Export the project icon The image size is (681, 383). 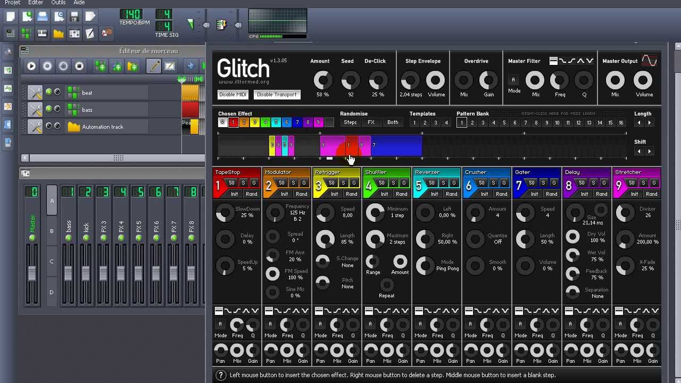pos(90,17)
